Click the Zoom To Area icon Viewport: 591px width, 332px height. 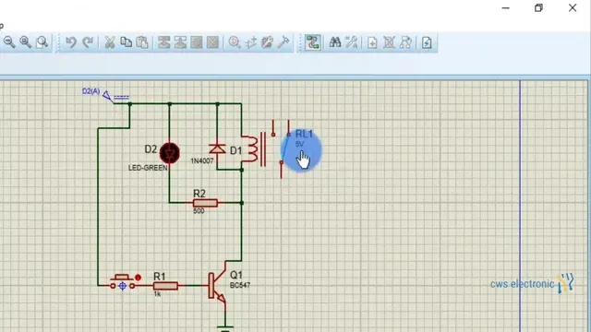42,42
